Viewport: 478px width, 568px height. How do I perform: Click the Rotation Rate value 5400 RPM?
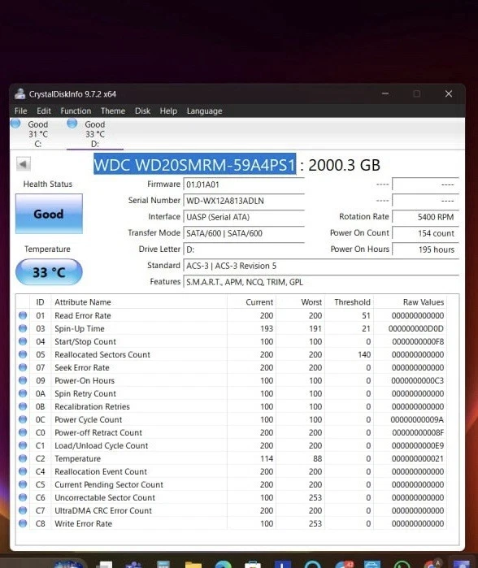click(x=425, y=217)
